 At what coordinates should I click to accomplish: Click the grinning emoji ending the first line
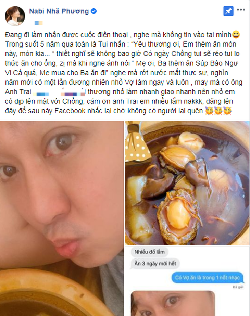point(236,35)
